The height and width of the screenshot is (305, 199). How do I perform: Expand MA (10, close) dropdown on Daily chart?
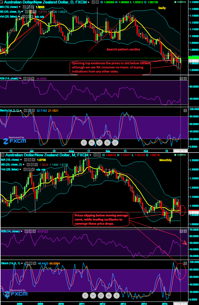(19, 7)
